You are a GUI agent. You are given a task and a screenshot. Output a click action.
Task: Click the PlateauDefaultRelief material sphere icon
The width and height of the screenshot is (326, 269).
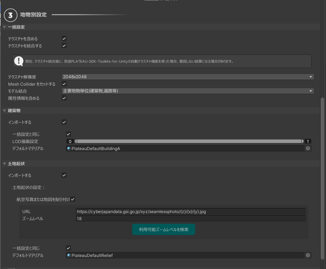click(x=69, y=255)
